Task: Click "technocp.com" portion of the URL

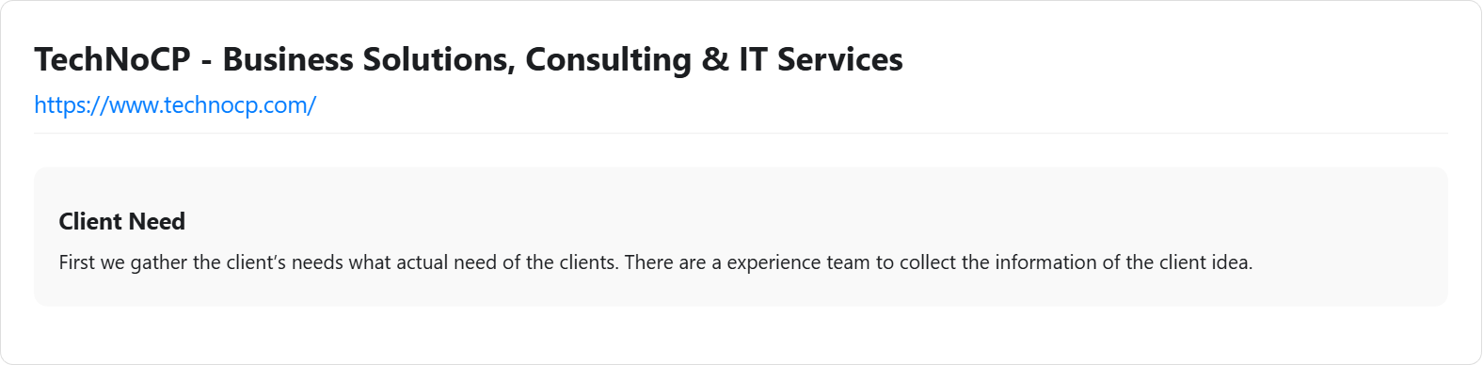Action: tap(235, 105)
